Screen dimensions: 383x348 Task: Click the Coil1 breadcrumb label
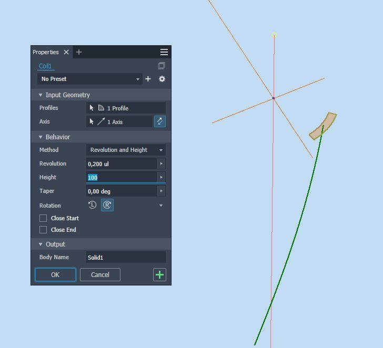tap(45, 66)
